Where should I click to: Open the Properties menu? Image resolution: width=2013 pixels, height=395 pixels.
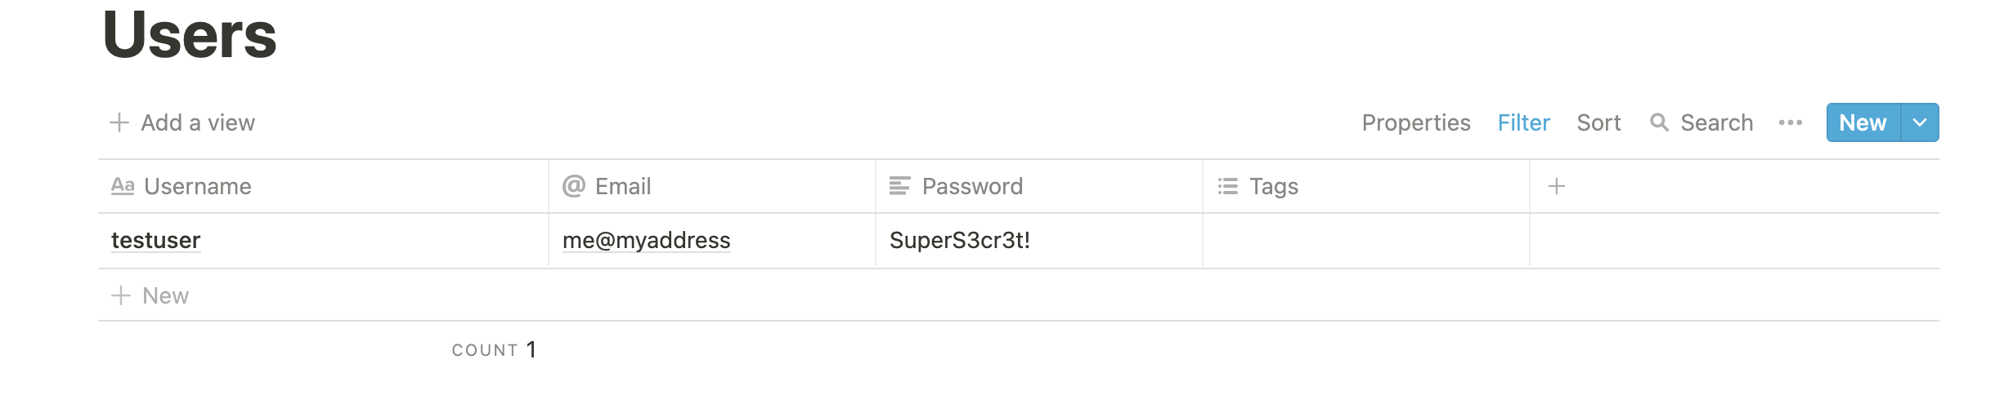tap(1416, 122)
